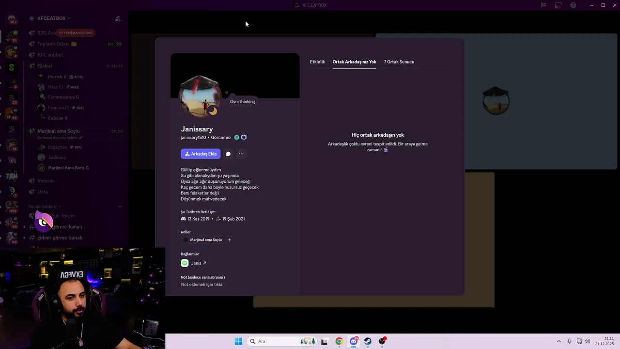Open the Janis Spotify connection link

click(x=199, y=263)
